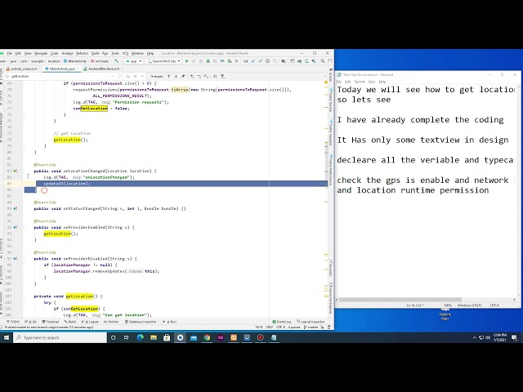Viewport: 523px width, 392px height.
Task: Click the onCreate breadcrumb in navigation bar
Action: pos(100,61)
